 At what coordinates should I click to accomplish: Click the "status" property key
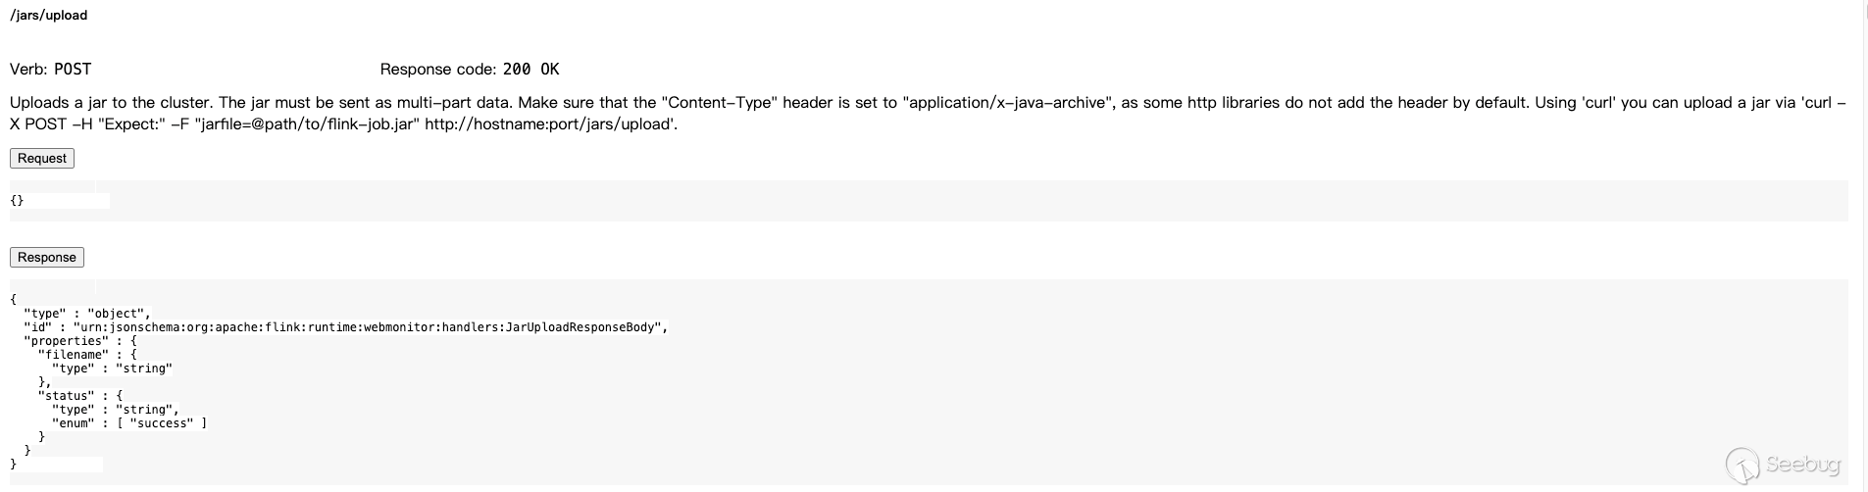pos(67,396)
